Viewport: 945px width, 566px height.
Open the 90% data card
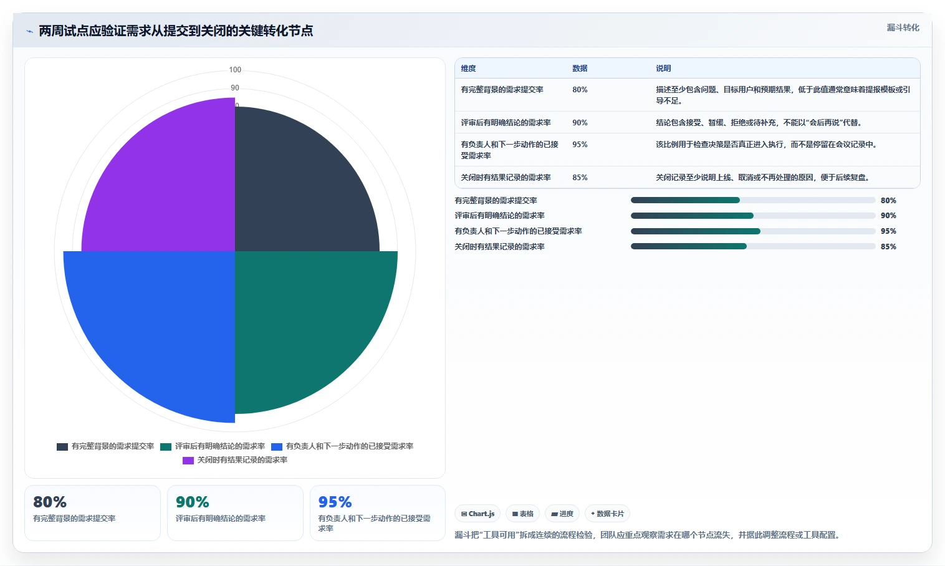click(x=235, y=513)
